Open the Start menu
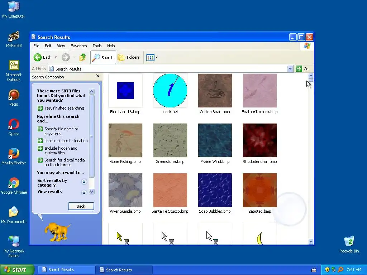The height and width of the screenshot is (275, 367). point(17,270)
